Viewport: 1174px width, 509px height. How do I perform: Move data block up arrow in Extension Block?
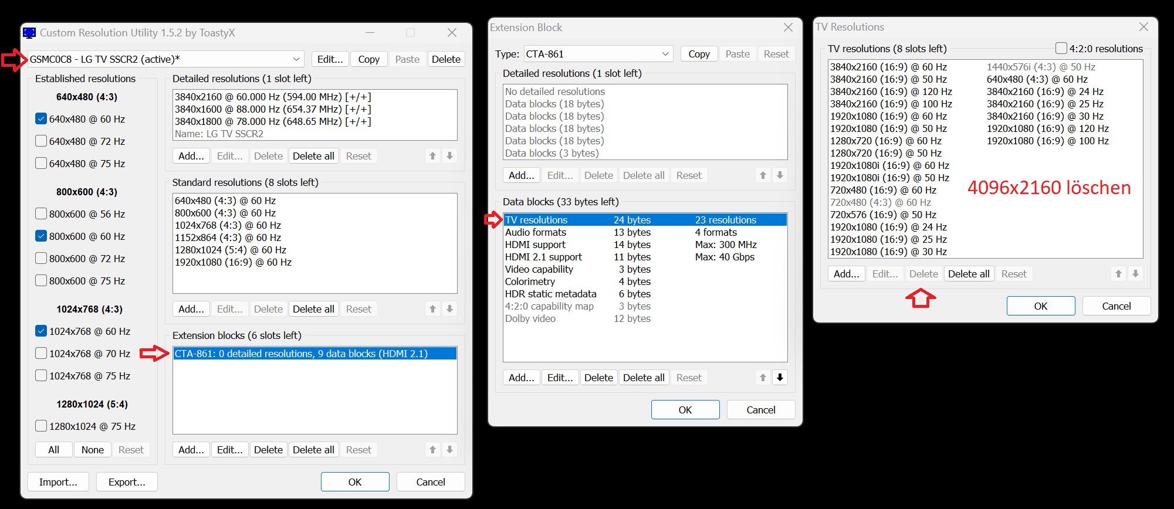click(763, 378)
